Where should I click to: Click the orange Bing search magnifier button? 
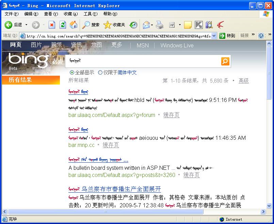[225, 61]
